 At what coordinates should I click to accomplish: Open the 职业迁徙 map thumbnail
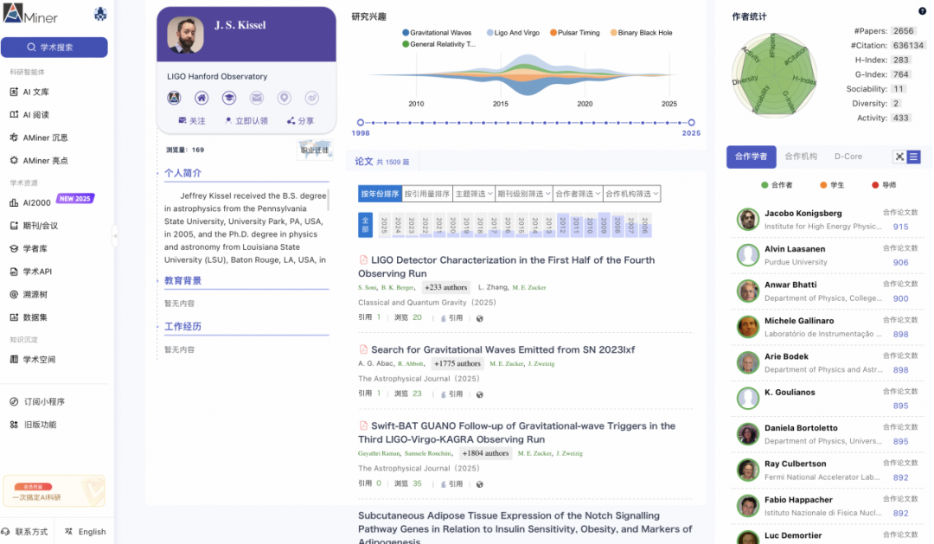pos(315,150)
